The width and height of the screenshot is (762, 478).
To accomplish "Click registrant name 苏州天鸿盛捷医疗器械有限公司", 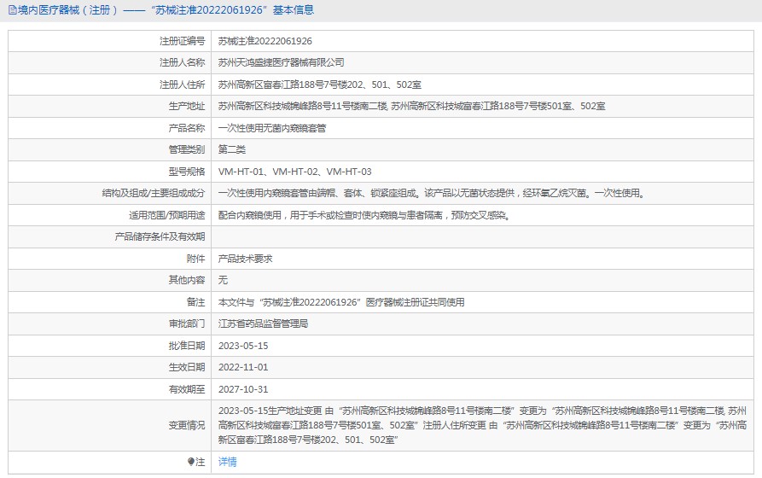I will (x=281, y=63).
